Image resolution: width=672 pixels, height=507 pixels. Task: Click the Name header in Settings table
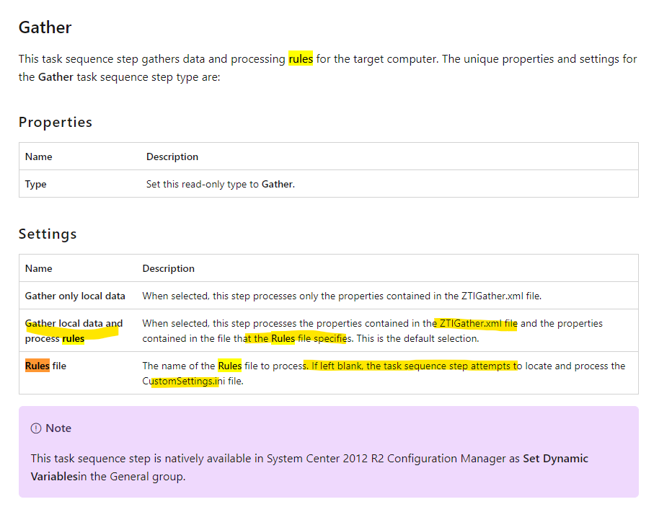point(38,268)
